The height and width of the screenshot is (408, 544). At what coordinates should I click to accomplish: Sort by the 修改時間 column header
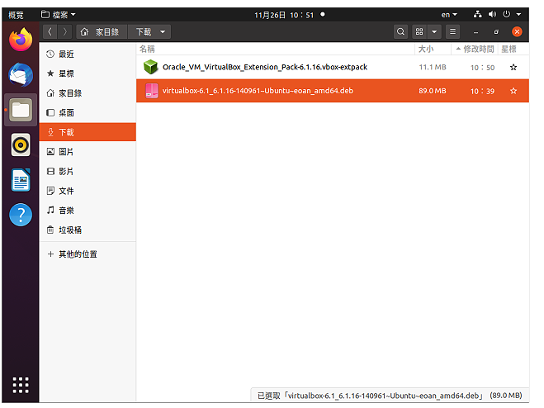pyautogui.click(x=475, y=49)
